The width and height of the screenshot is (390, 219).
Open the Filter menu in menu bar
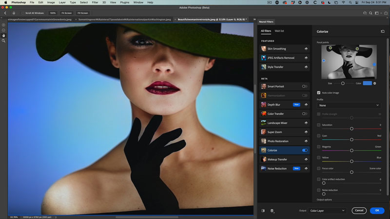(95, 2)
